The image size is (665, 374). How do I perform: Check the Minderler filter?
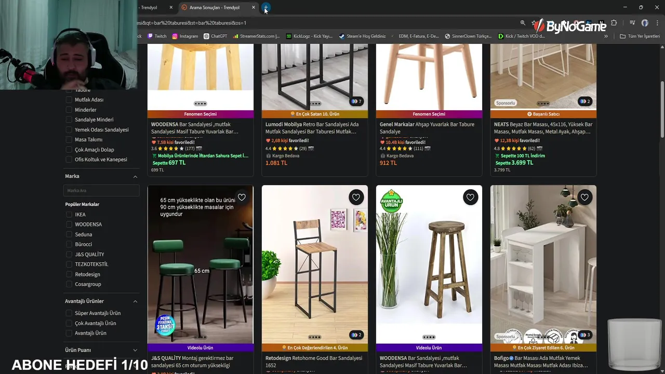point(69,110)
